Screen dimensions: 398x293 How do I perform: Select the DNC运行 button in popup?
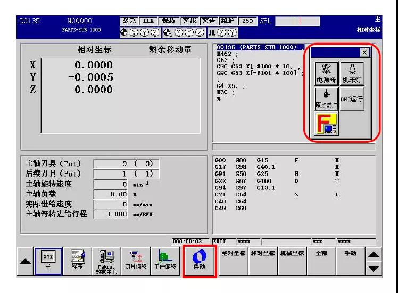coord(352,99)
